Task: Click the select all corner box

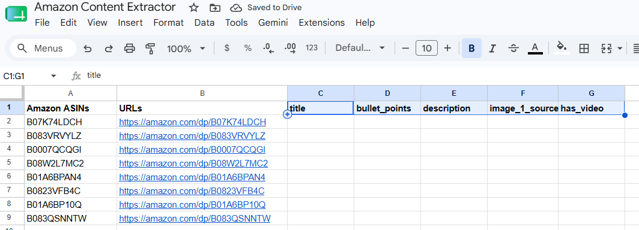Action: click(x=12, y=93)
